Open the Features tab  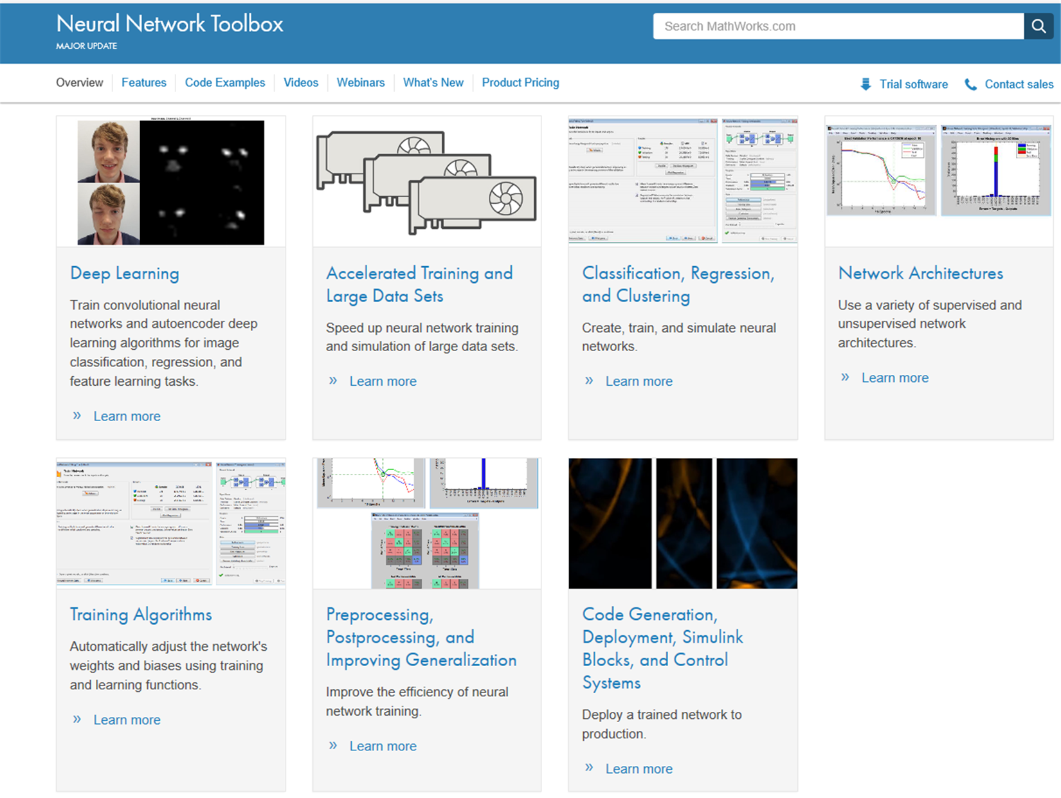[144, 82]
